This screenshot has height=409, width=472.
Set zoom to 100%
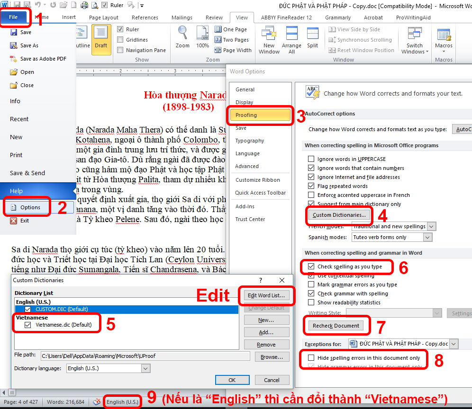(202, 37)
